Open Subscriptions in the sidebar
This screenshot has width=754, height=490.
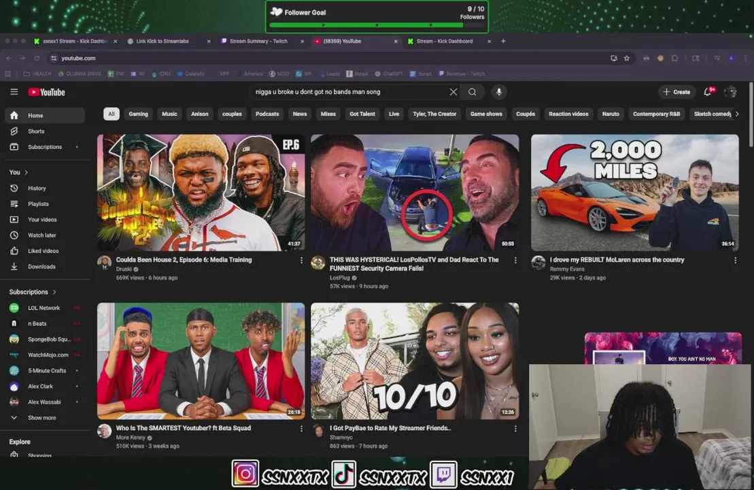[x=45, y=147]
